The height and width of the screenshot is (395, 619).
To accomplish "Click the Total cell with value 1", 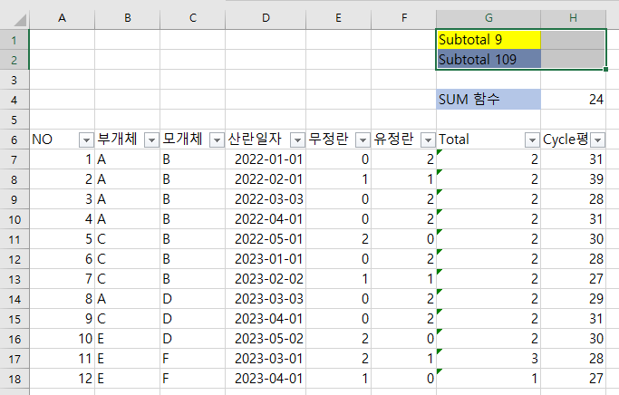I will coord(488,379).
